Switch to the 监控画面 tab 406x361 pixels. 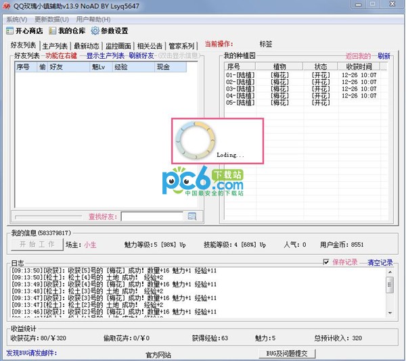tap(118, 46)
